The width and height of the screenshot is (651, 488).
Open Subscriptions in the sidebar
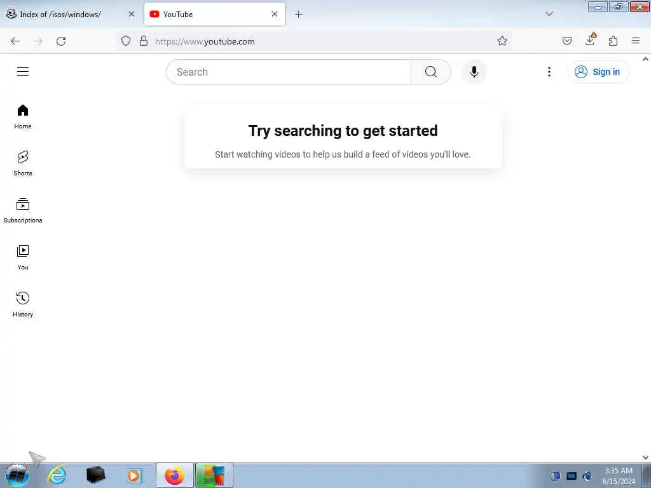point(23,211)
